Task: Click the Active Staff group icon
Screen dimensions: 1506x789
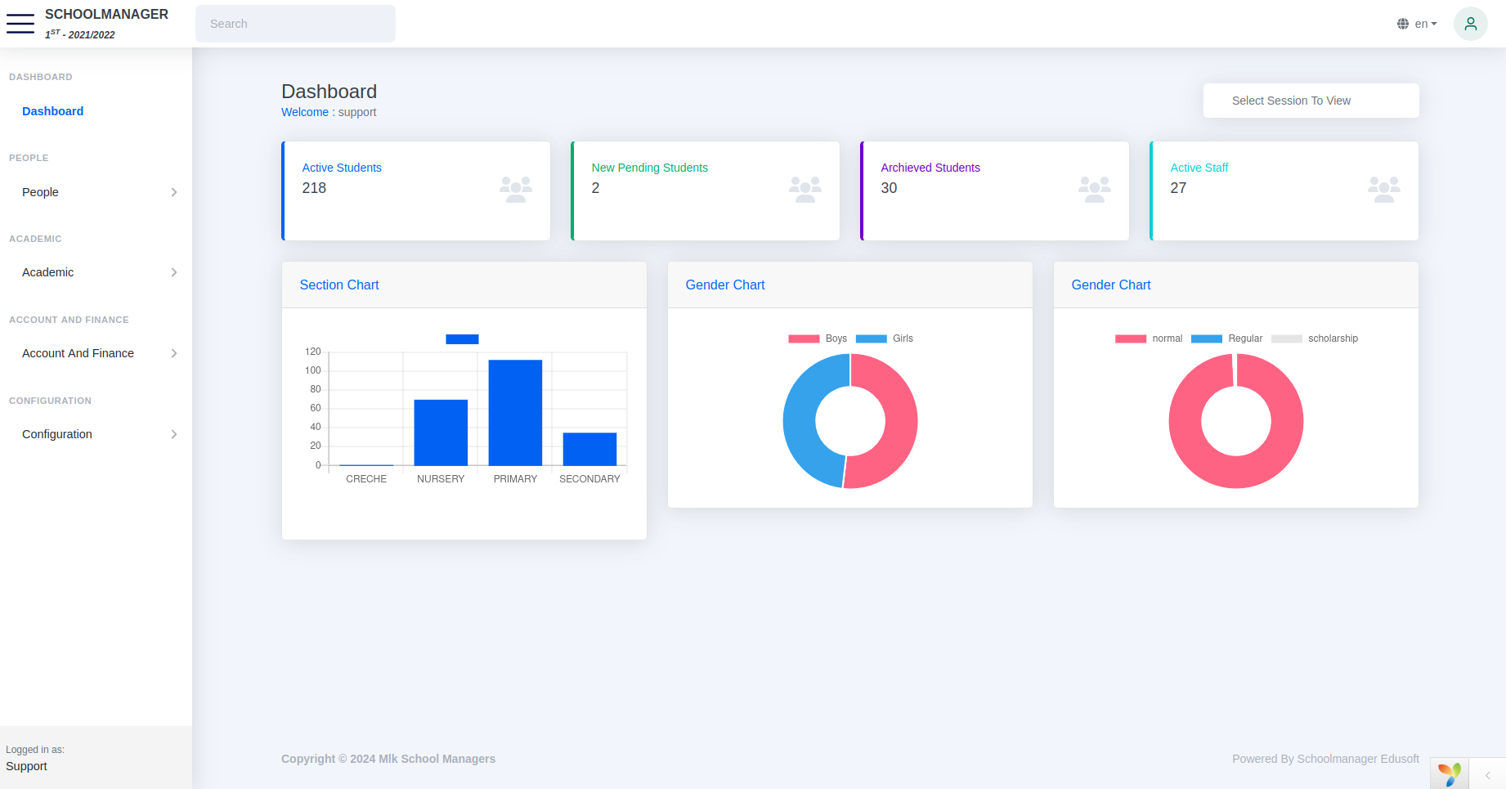Action: pyautogui.click(x=1384, y=190)
